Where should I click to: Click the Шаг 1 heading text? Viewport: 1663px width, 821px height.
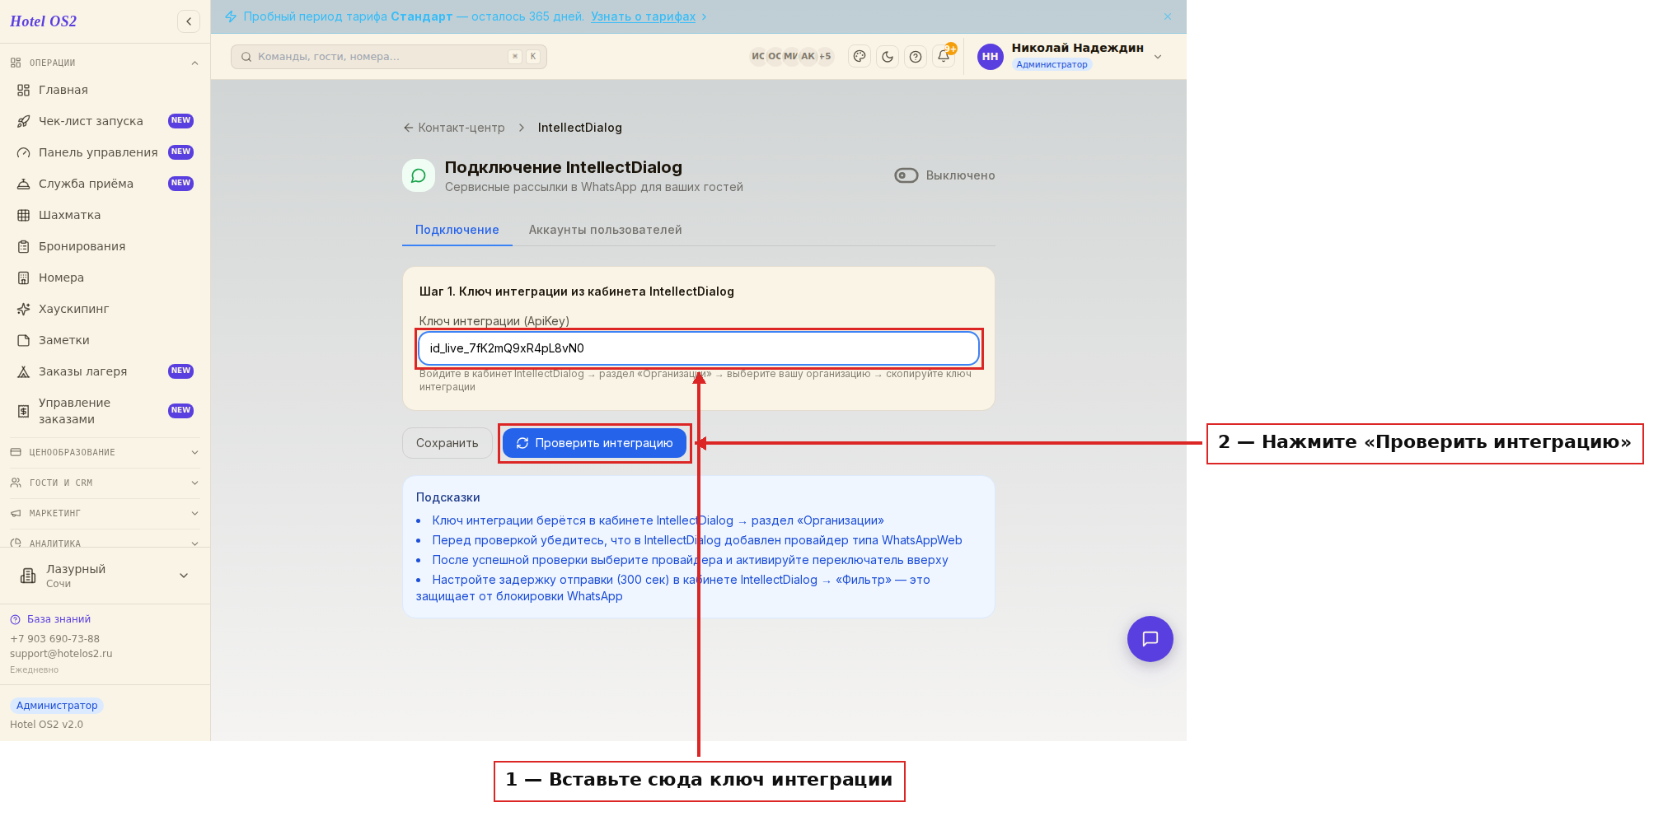click(577, 292)
